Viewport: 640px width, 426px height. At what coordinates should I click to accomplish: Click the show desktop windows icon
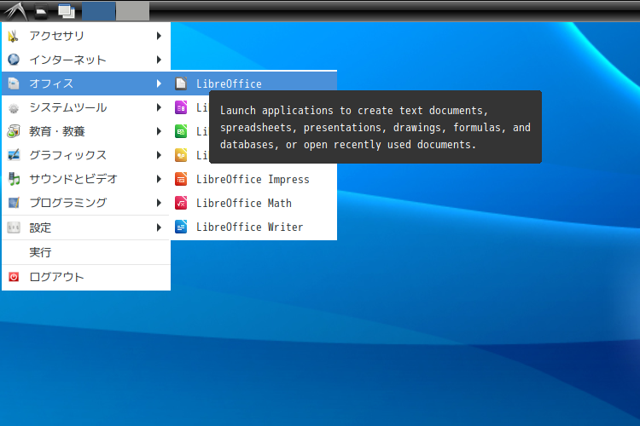66,11
